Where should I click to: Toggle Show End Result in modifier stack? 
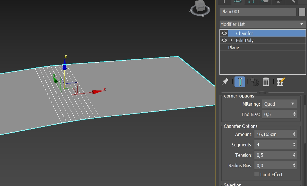(240, 82)
